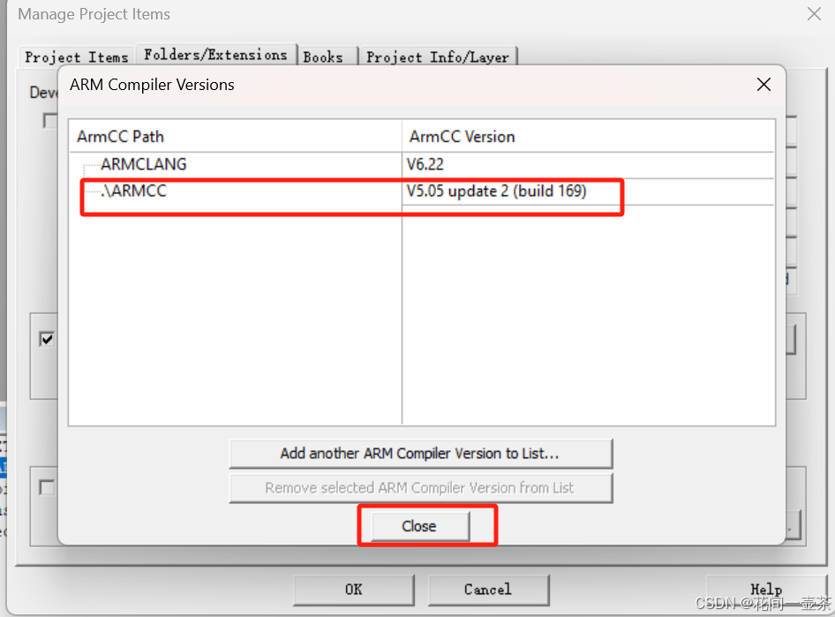
Task: Open the Folders/Extensions tab
Action: coord(215,55)
